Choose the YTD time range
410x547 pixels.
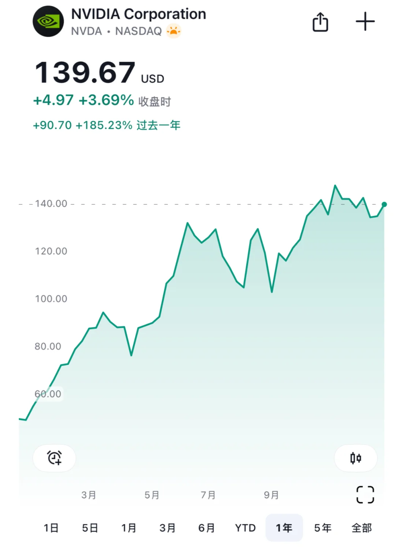pyautogui.click(x=245, y=528)
